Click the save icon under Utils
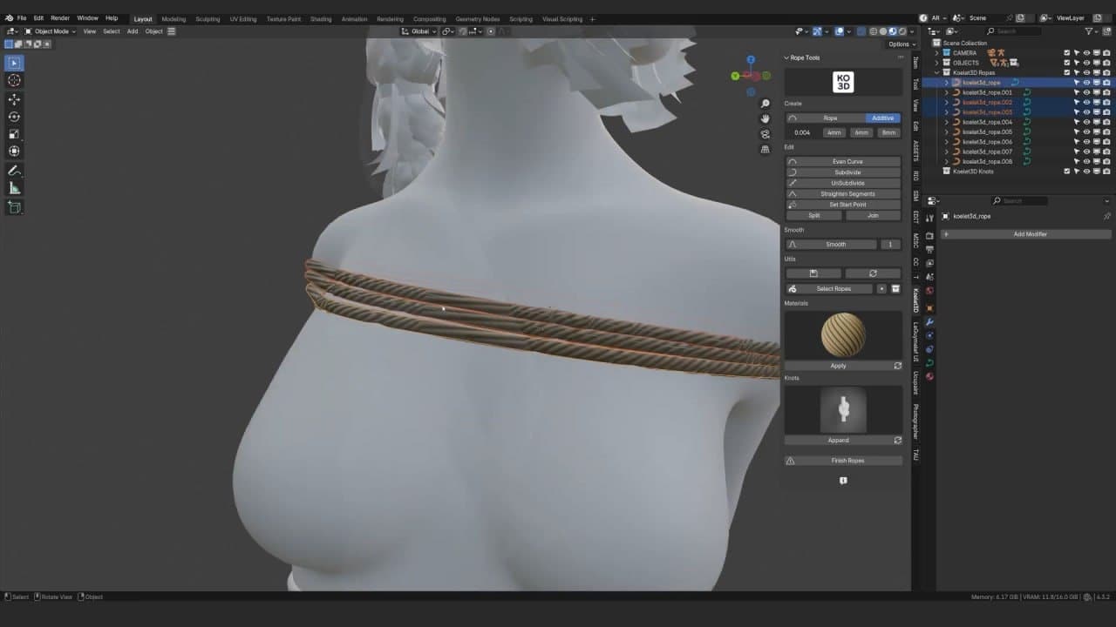The image size is (1116, 627). [813, 273]
